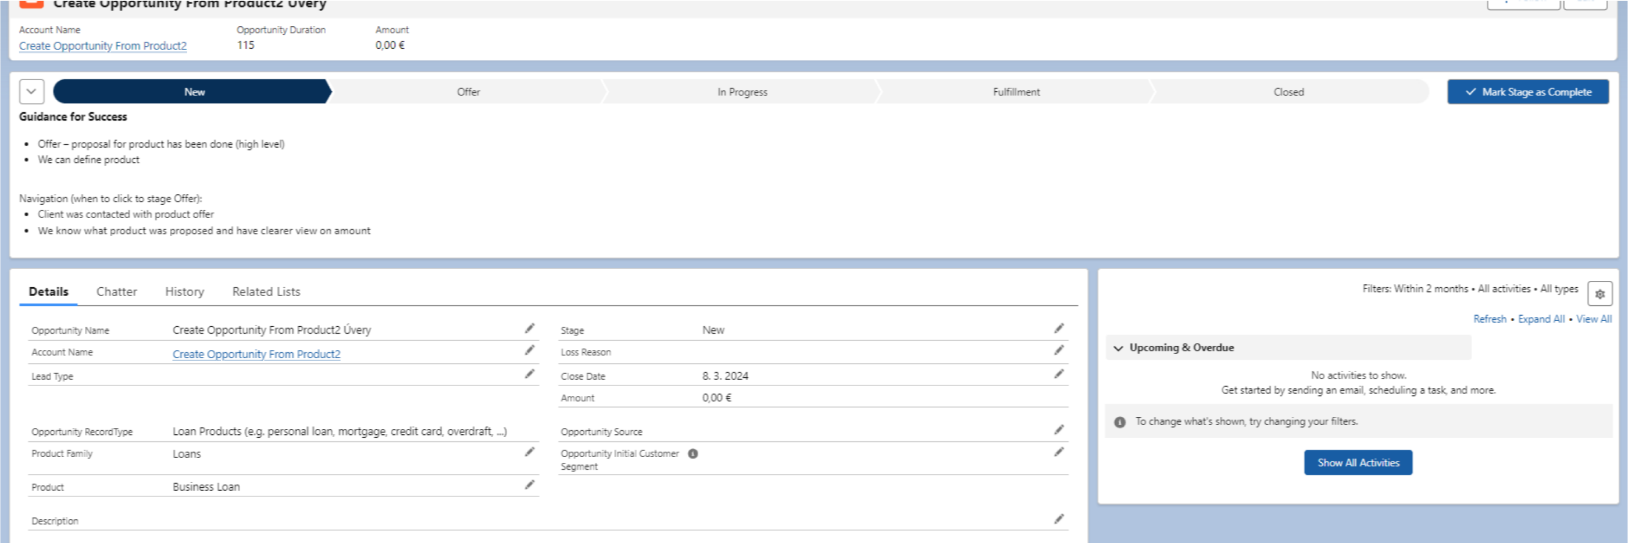Open the Related Lists tab
Viewport: 1628px width, 543px height.
click(x=266, y=291)
